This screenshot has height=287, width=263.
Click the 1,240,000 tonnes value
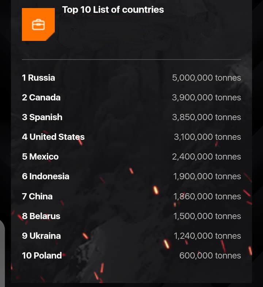[x=207, y=236]
